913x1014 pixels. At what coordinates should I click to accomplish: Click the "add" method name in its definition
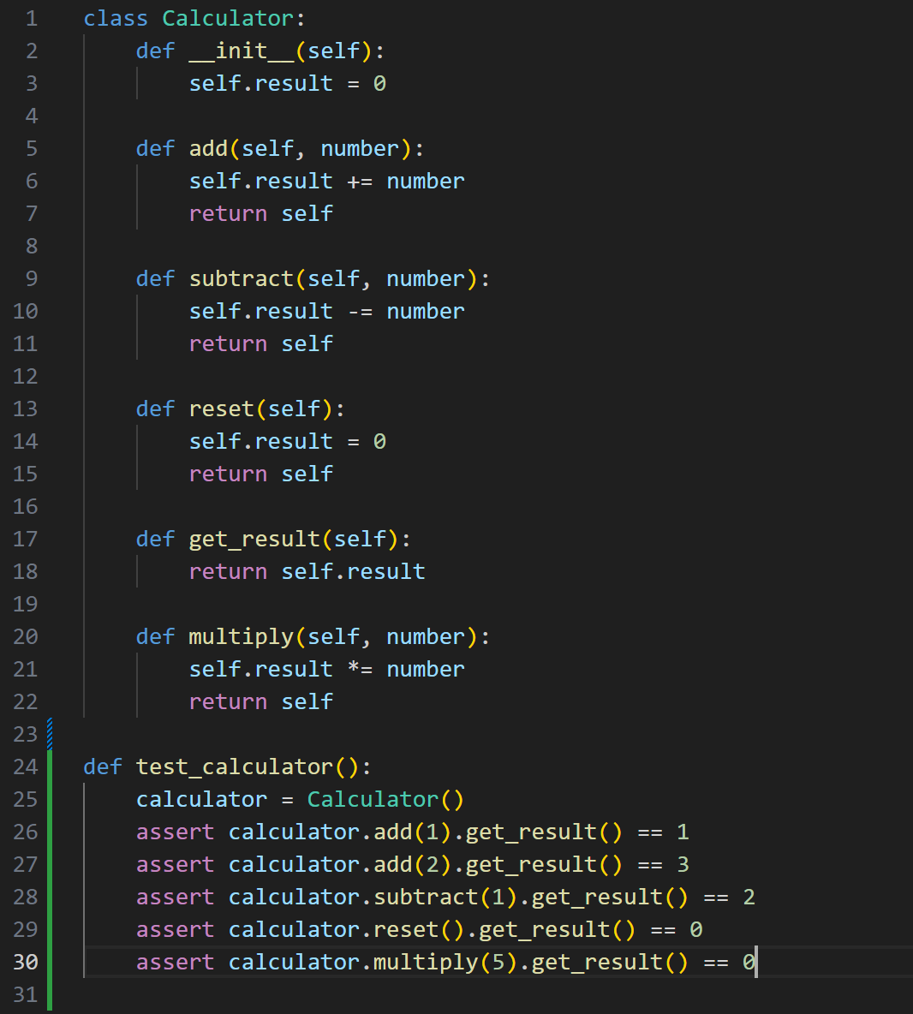(x=208, y=148)
